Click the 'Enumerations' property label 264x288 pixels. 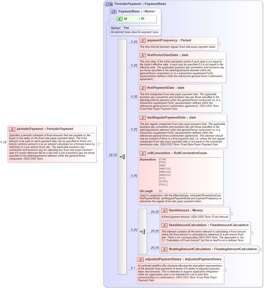(148, 160)
